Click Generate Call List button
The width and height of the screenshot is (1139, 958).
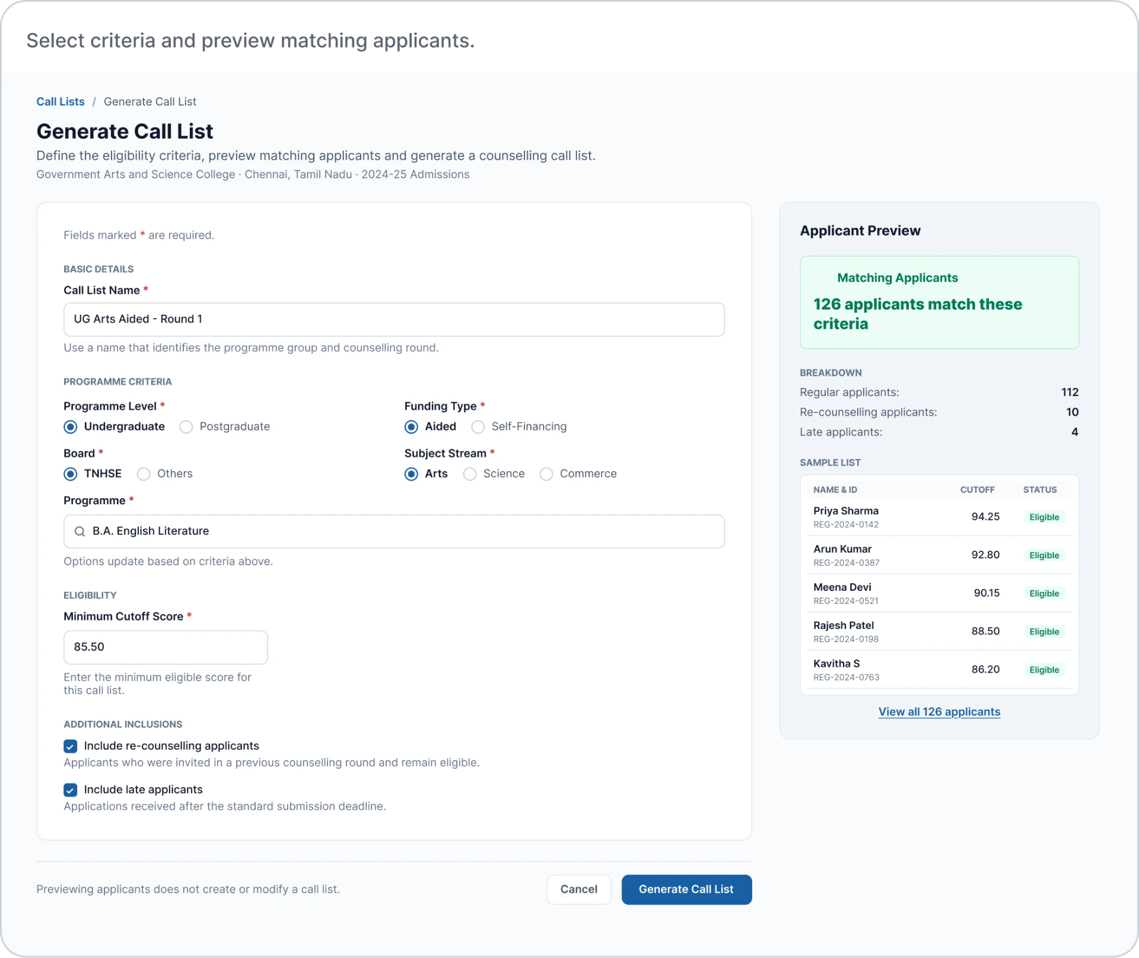tap(686, 889)
